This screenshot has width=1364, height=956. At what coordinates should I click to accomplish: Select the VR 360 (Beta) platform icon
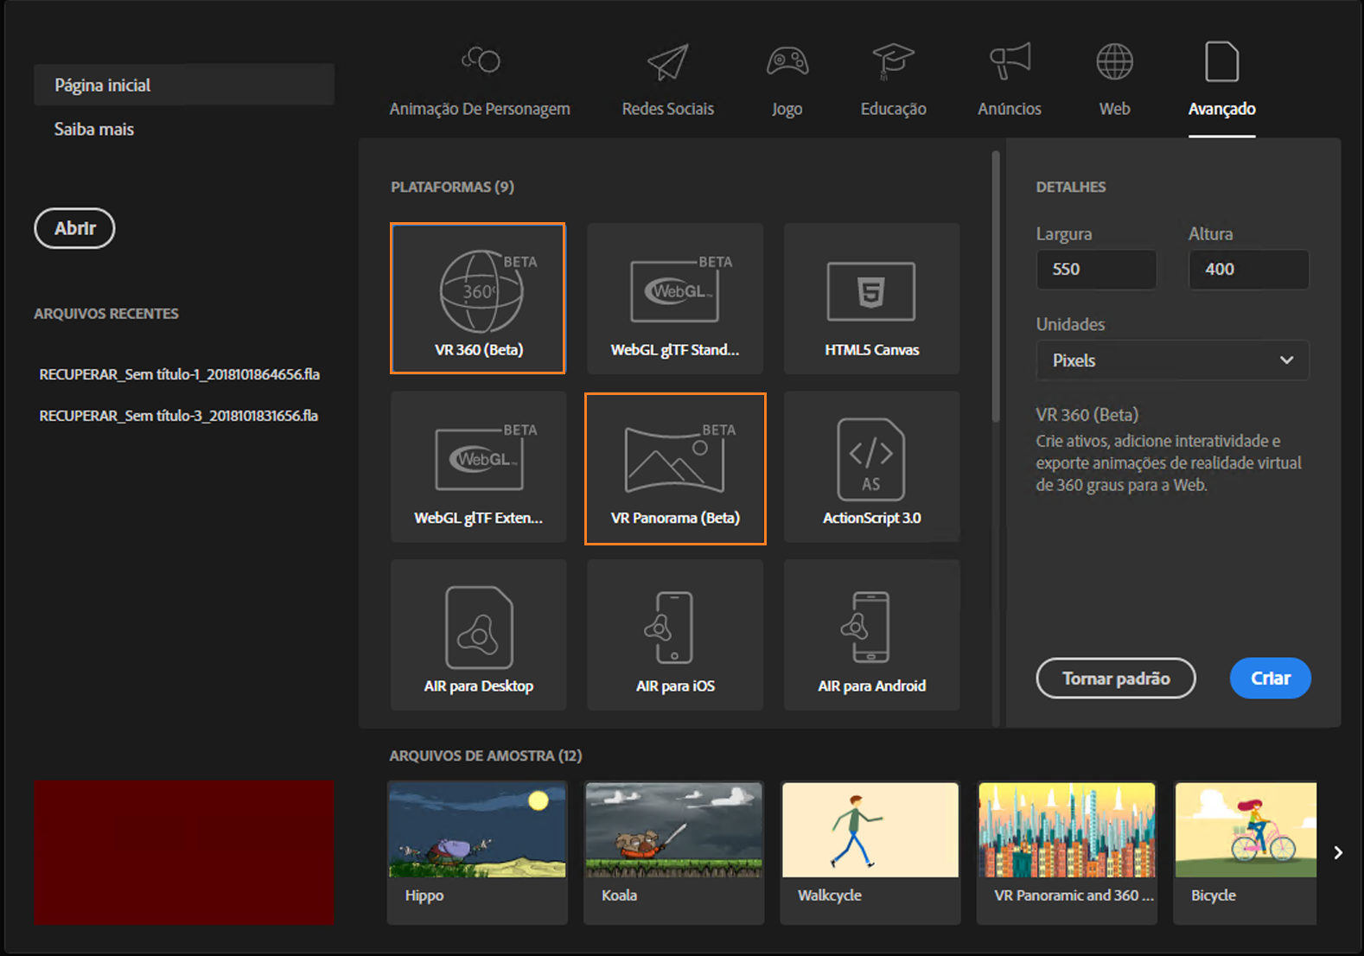click(478, 298)
